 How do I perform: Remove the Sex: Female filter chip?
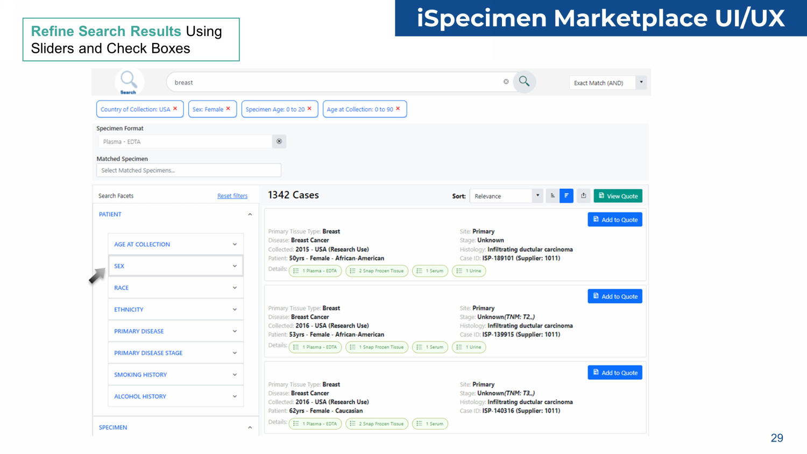[228, 109]
